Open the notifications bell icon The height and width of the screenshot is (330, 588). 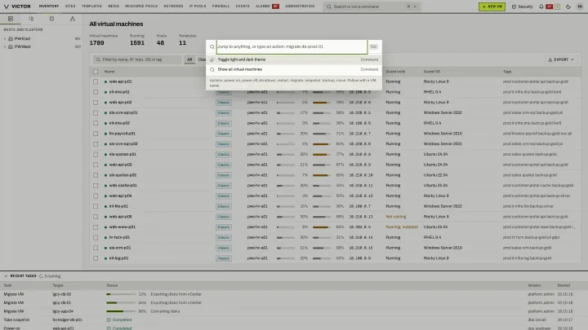[x=541, y=7]
